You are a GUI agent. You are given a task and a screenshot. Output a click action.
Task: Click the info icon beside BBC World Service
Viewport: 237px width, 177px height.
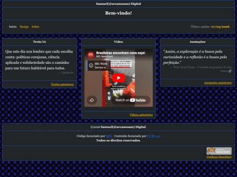pyautogui.click(x=91, y=66)
